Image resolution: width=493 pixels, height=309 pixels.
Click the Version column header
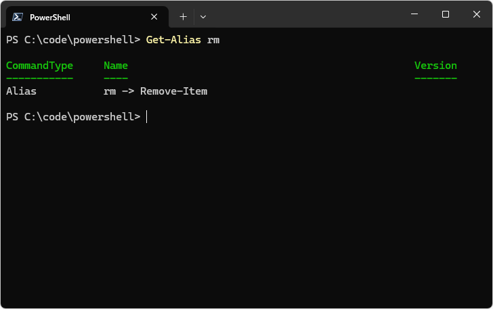pos(435,66)
